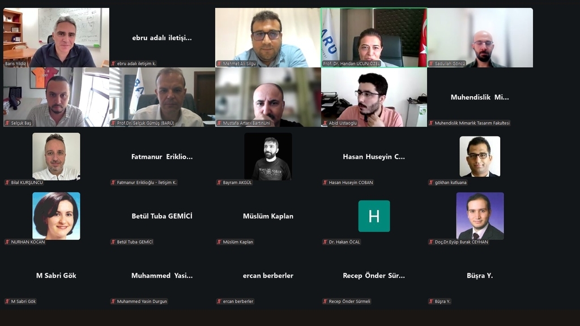Select the M Sabri Gök participant tile
Viewport: 580px width, 326px height.
[56, 276]
